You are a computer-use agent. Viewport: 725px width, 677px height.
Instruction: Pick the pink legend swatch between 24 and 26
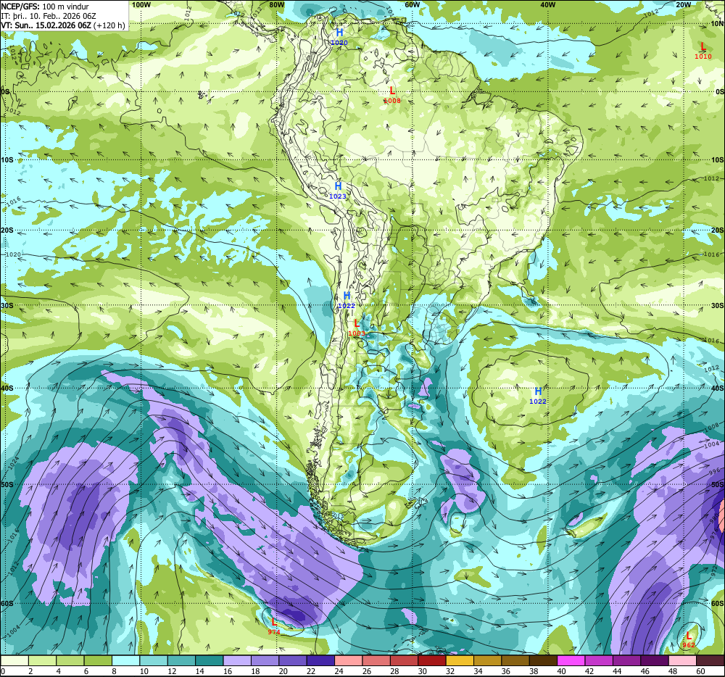(x=349, y=660)
